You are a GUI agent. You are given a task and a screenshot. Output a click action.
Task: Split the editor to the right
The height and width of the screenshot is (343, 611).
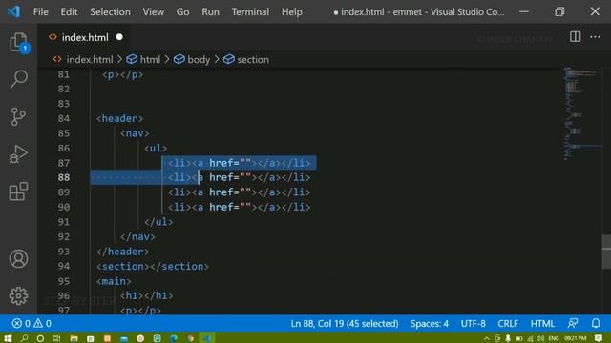[575, 37]
